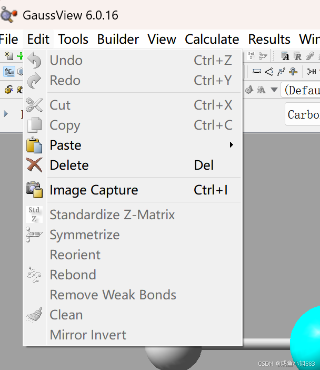The image size is (320, 370).
Task: Click the Carbon fragment name field
Action: point(303,114)
